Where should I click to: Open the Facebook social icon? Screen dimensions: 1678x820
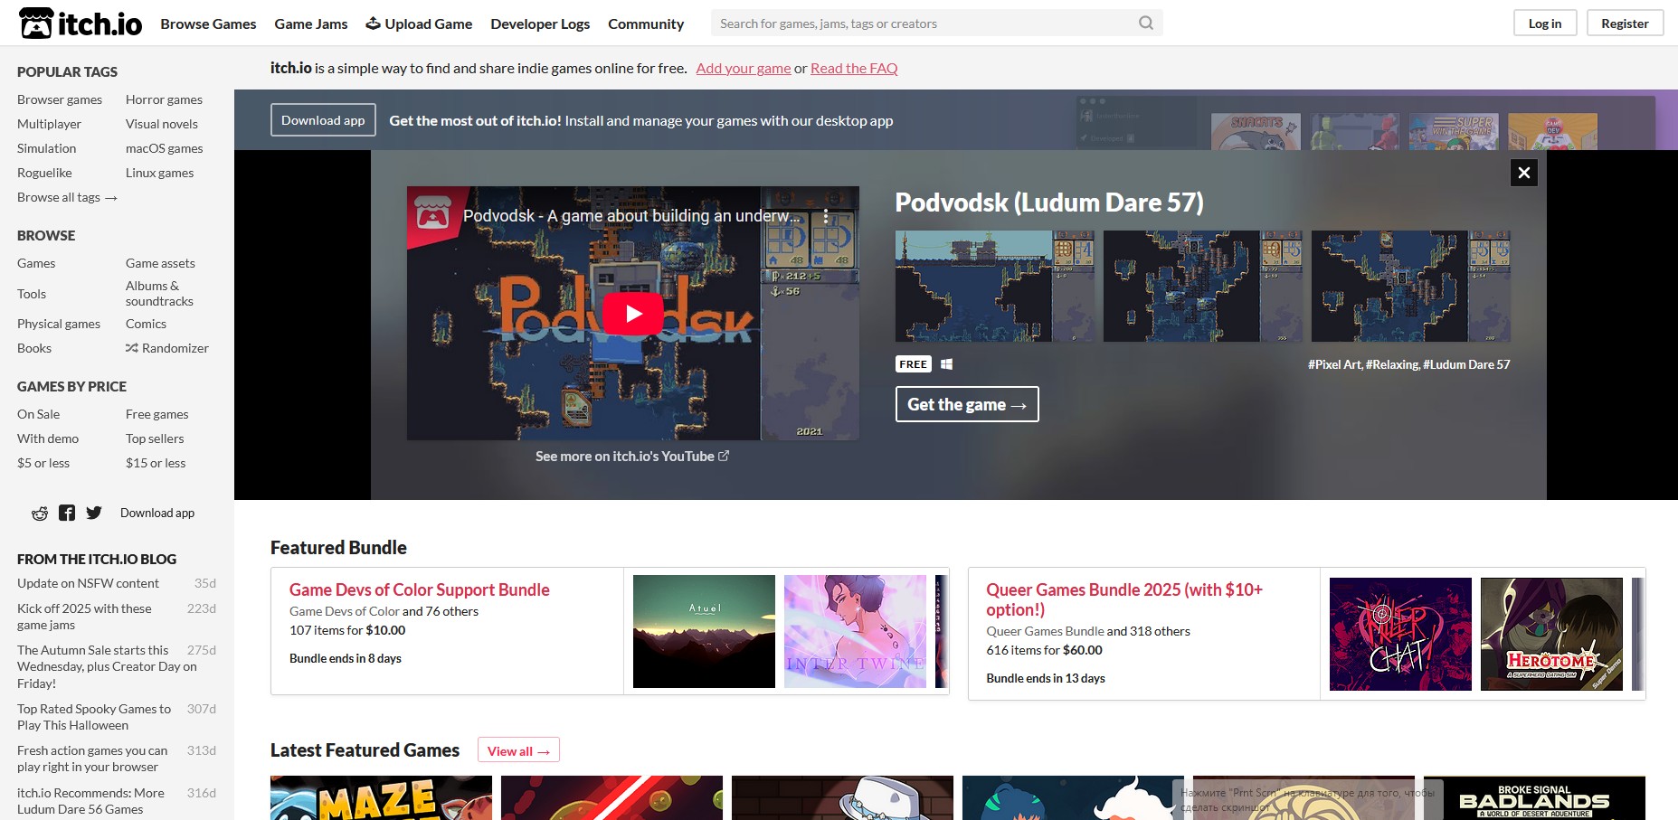pos(67,514)
